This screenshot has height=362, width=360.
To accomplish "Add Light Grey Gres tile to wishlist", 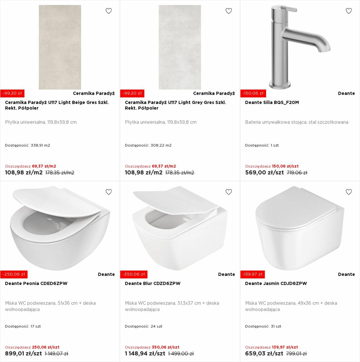I will [x=229, y=11].
